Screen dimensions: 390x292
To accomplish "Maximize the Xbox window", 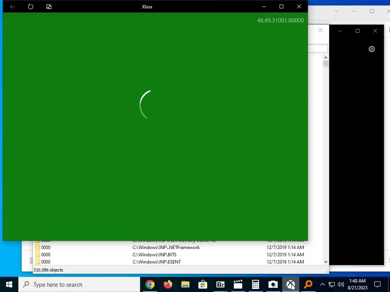I will click(281, 7).
